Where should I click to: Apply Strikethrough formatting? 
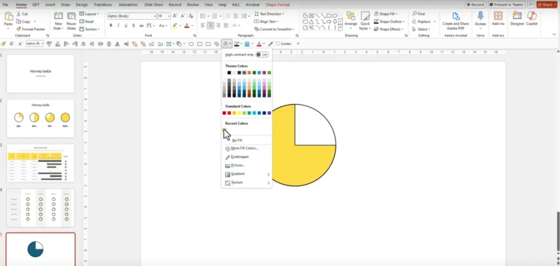(x=141, y=25)
